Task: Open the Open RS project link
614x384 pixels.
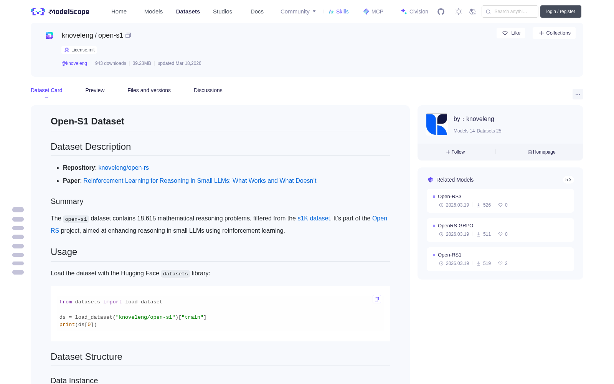Action: click(x=380, y=218)
